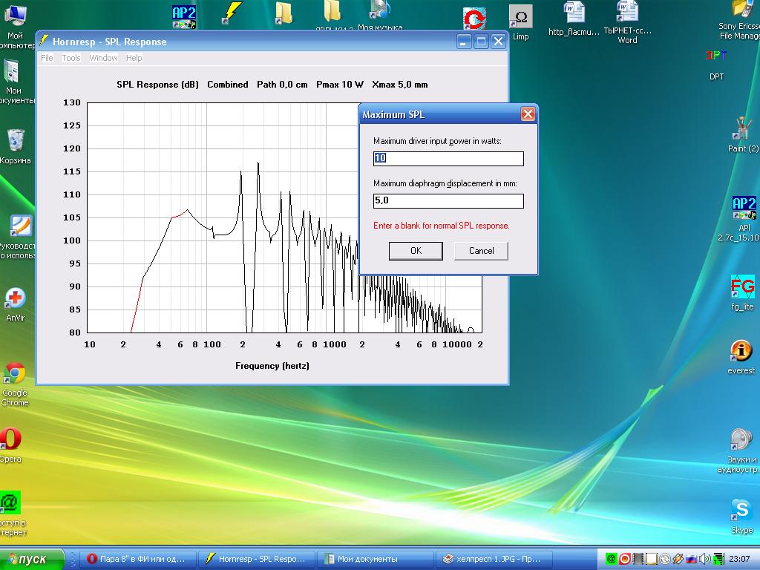The image size is (760, 570).
Task: Open the File menu in Hornresp
Action: pos(47,58)
